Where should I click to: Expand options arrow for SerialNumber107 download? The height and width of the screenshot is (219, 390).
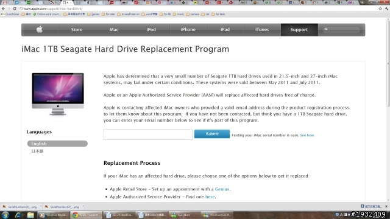click(83, 207)
